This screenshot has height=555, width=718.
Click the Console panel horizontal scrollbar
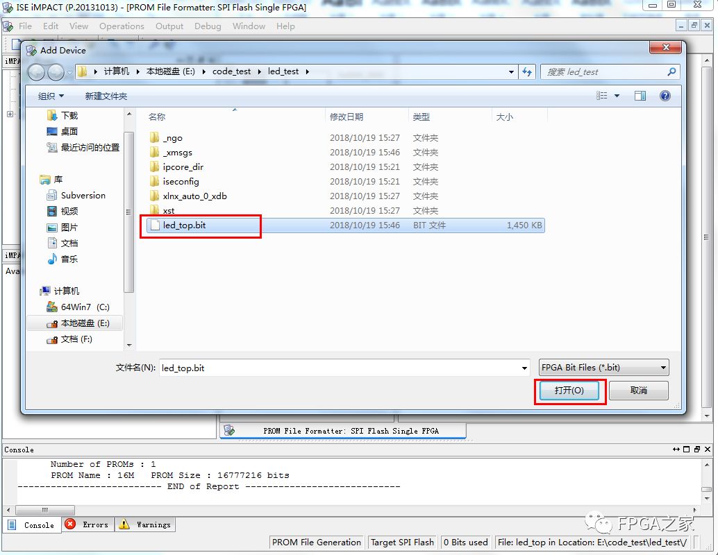tap(44, 510)
